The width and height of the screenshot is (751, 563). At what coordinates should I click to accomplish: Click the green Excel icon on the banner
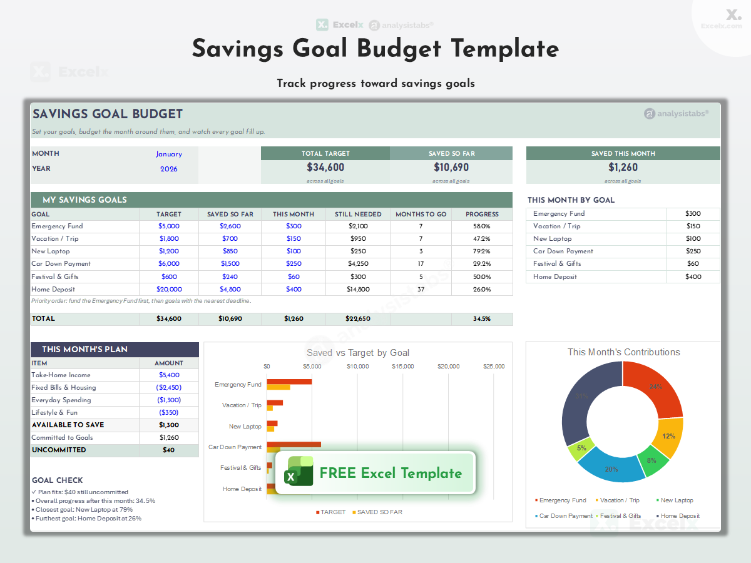tap(299, 471)
